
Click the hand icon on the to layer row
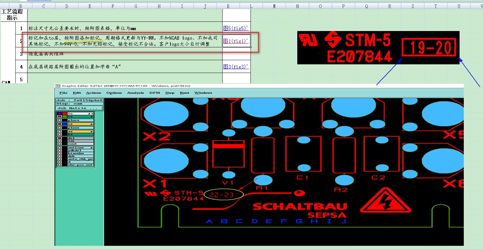pyautogui.click(x=89, y=114)
